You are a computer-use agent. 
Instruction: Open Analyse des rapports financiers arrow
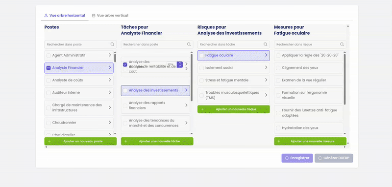point(186,105)
